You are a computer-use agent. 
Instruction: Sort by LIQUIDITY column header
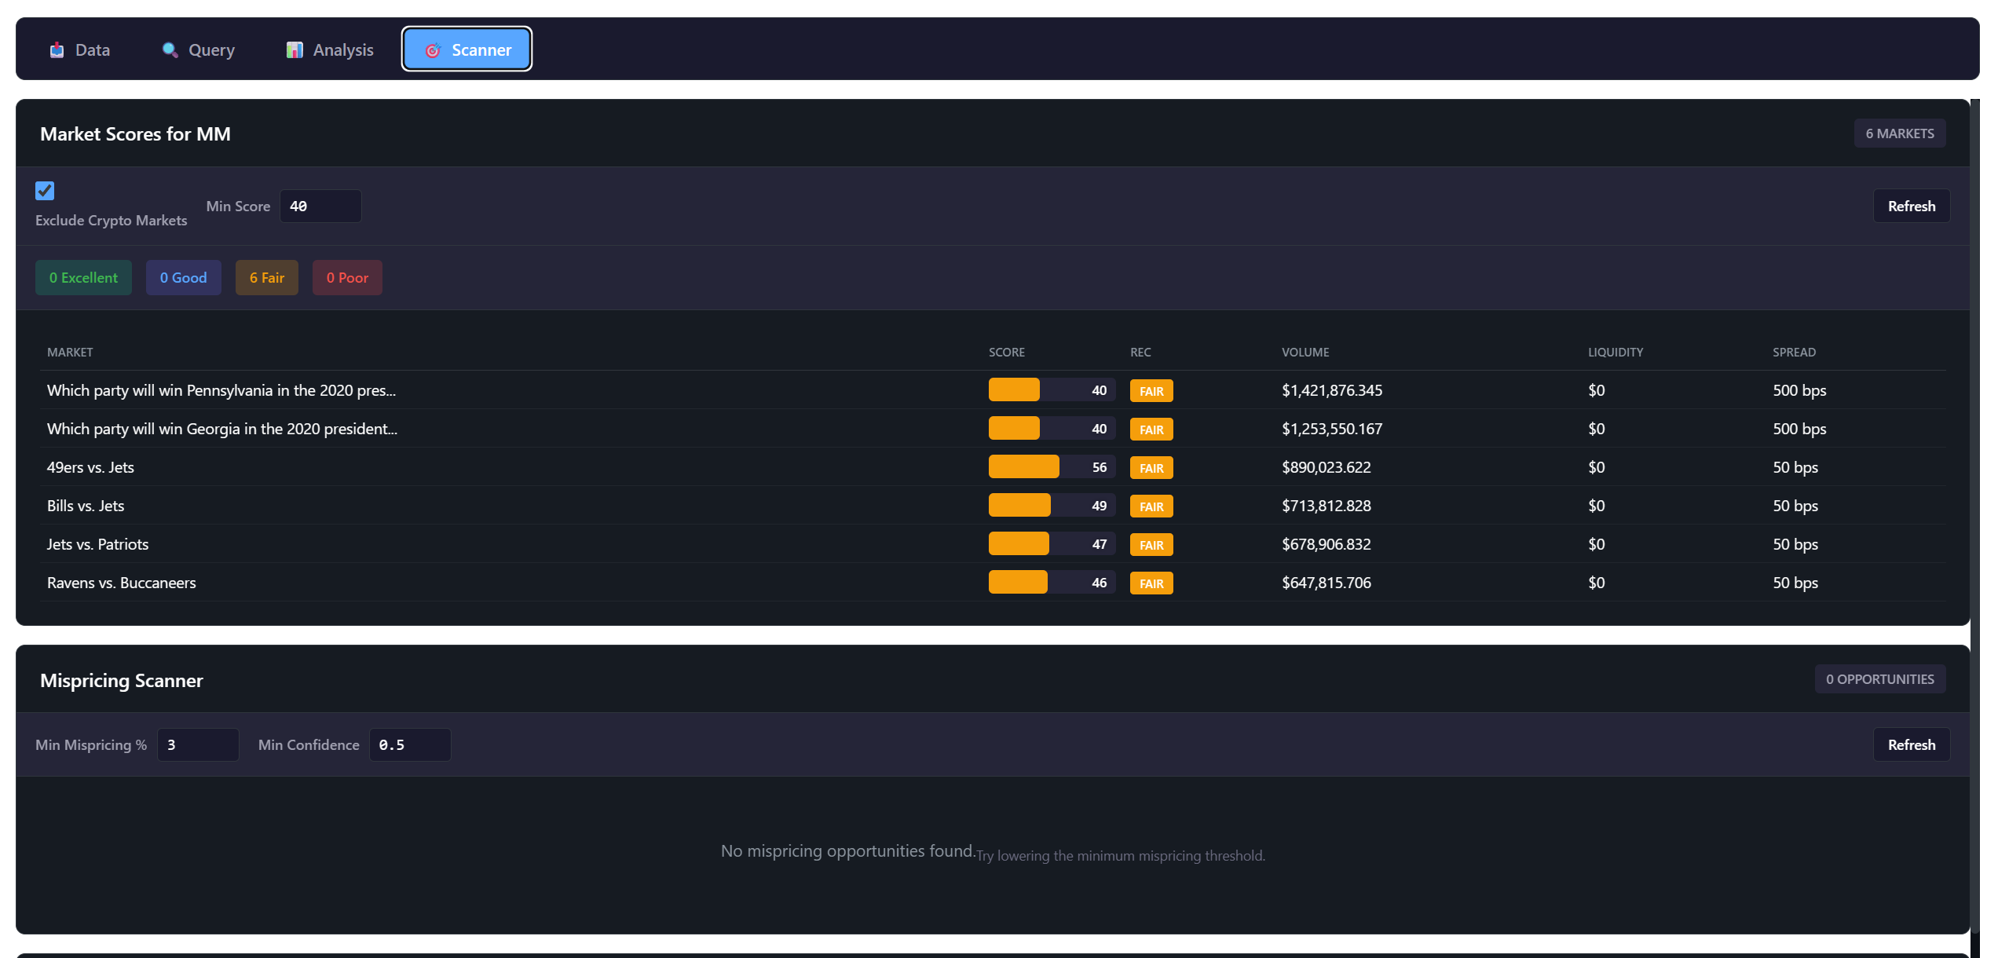[x=1616, y=353]
